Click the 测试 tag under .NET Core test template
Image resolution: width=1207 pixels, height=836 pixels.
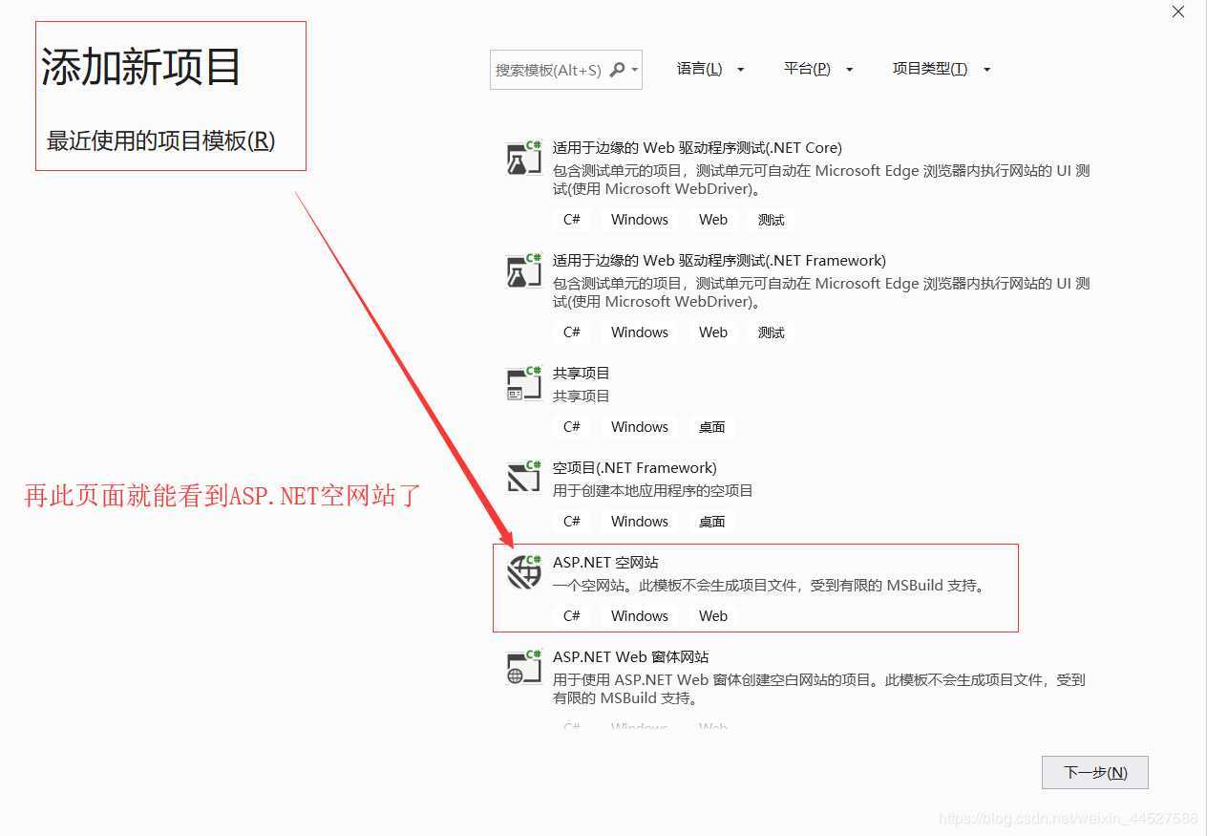[x=771, y=220]
